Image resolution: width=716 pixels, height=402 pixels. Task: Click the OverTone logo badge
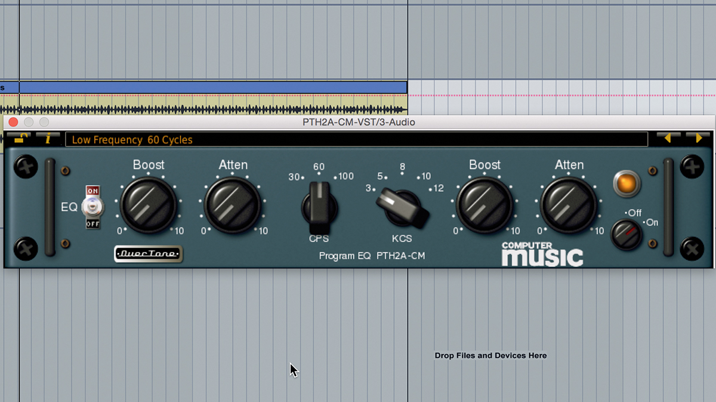(148, 254)
